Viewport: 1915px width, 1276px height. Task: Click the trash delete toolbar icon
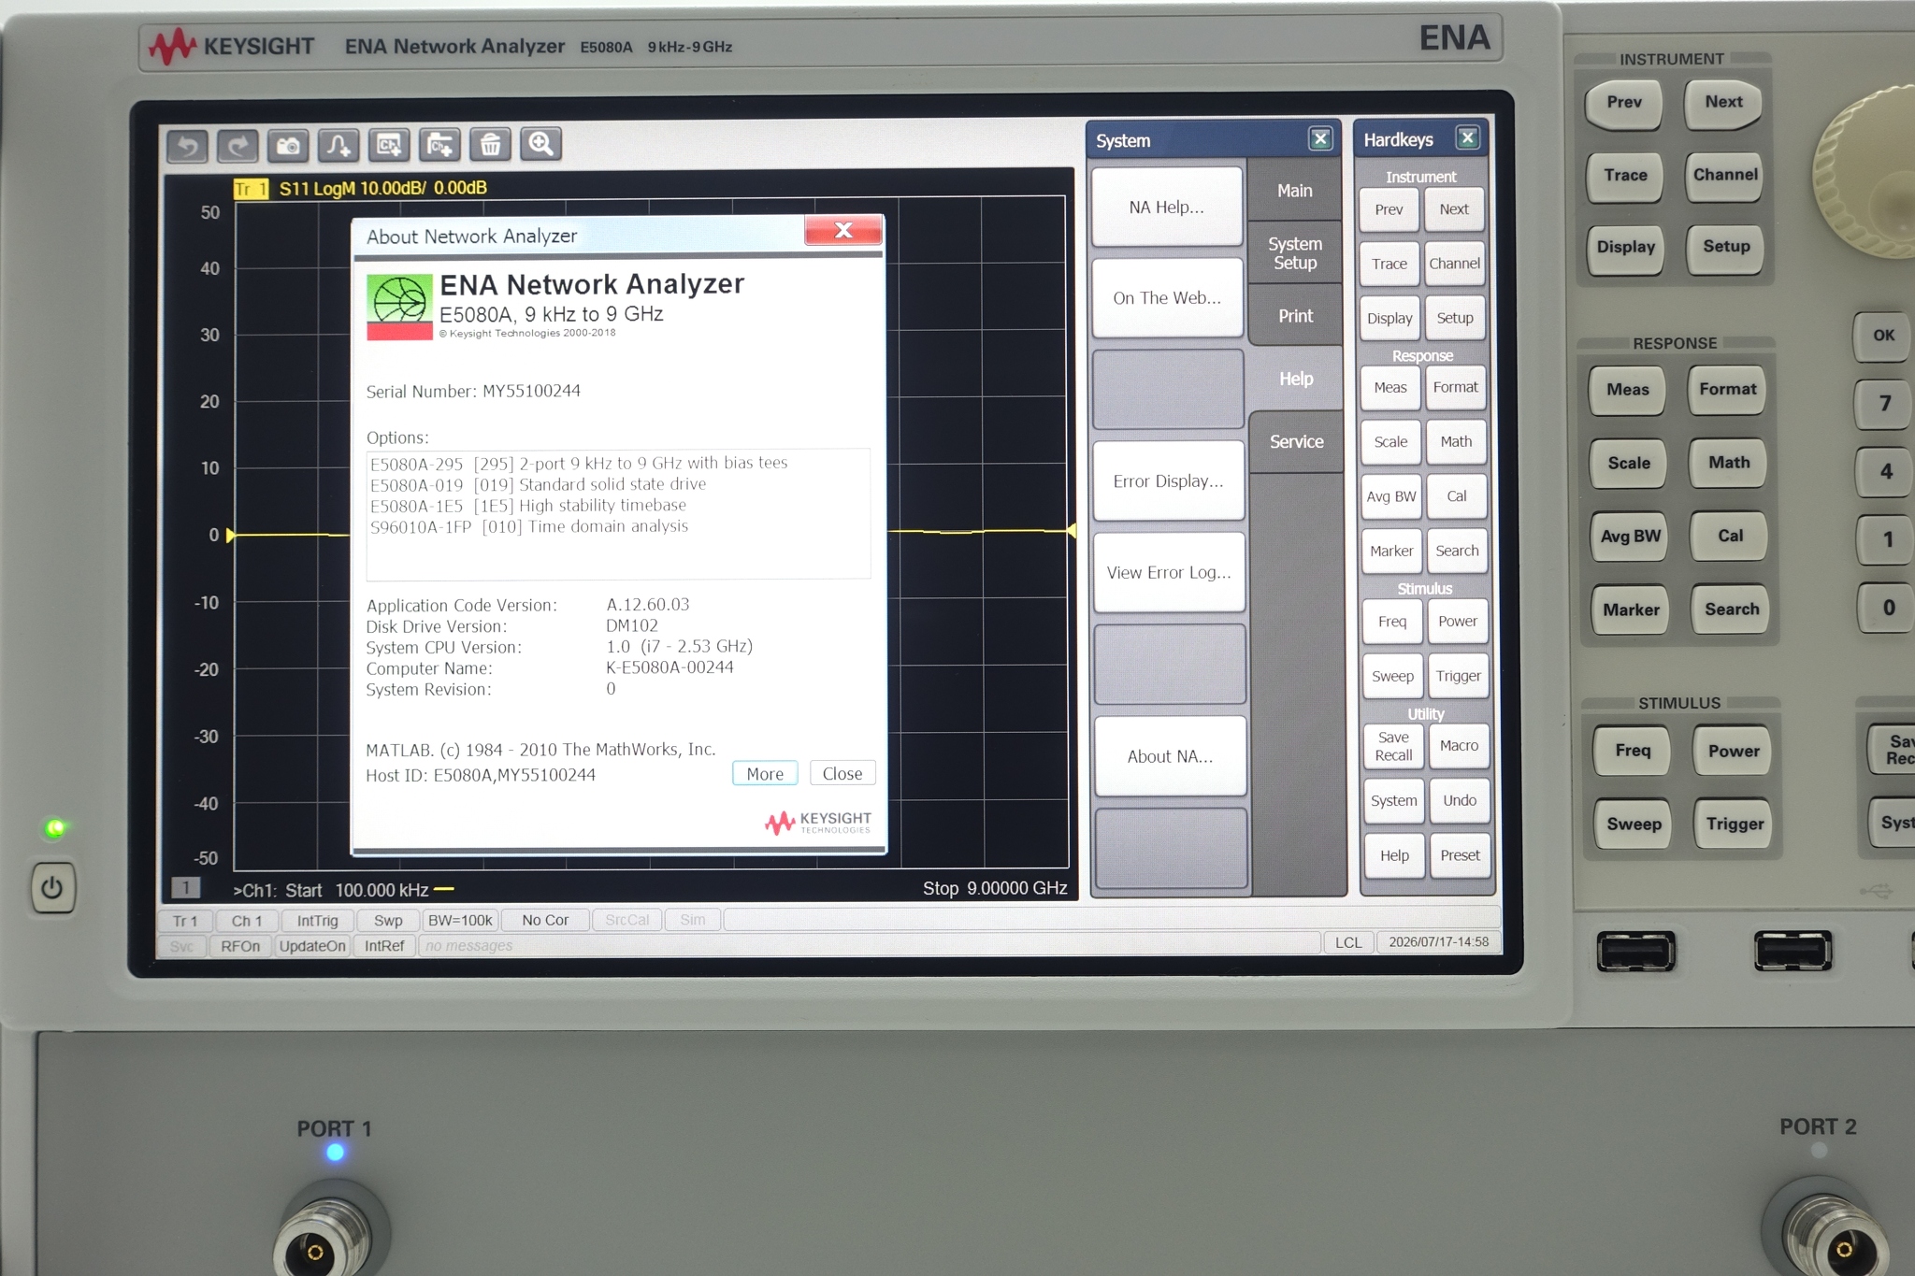pyautogui.click(x=490, y=145)
